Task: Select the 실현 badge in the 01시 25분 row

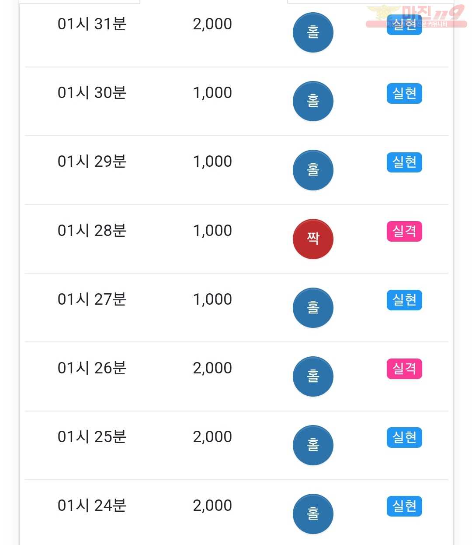Action: tap(404, 437)
